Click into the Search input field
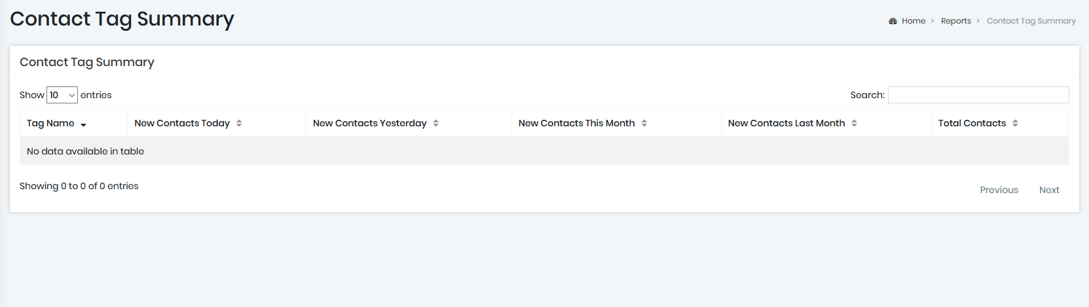Viewport: 1089px width, 307px height. [x=978, y=95]
